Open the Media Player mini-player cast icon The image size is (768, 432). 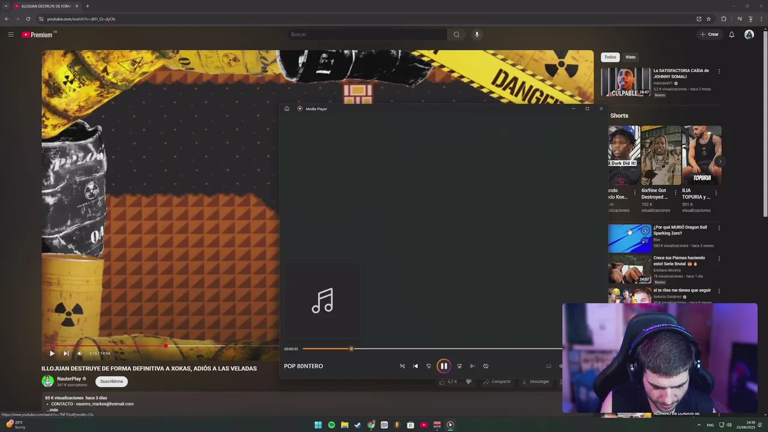point(548,366)
